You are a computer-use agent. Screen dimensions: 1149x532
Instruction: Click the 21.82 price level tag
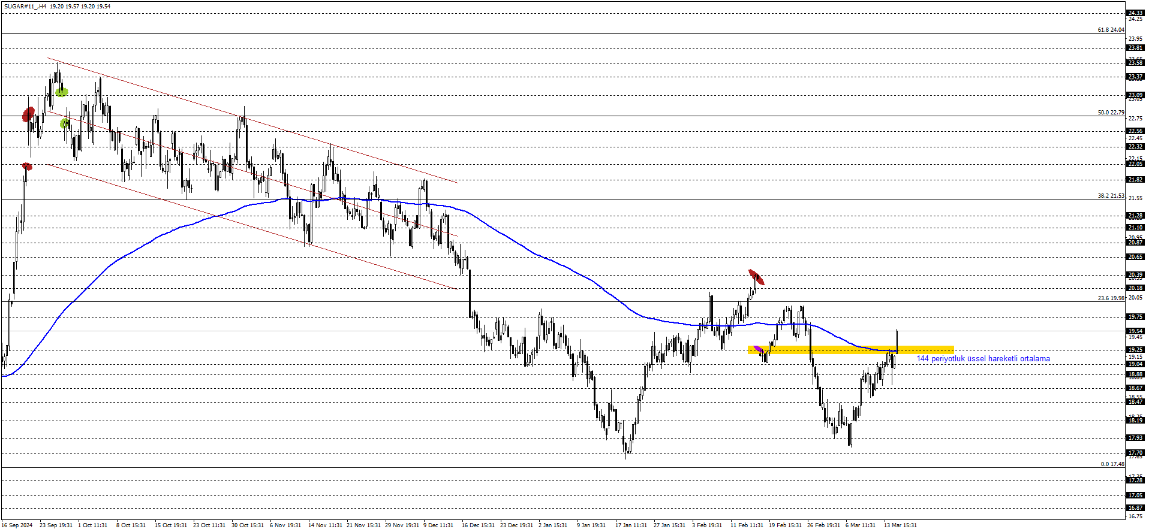coord(1135,180)
